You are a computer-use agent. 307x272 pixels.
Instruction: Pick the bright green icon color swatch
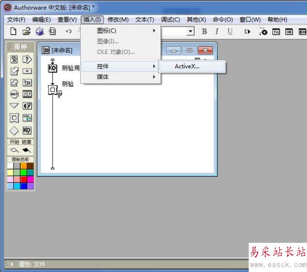click(x=24, y=173)
